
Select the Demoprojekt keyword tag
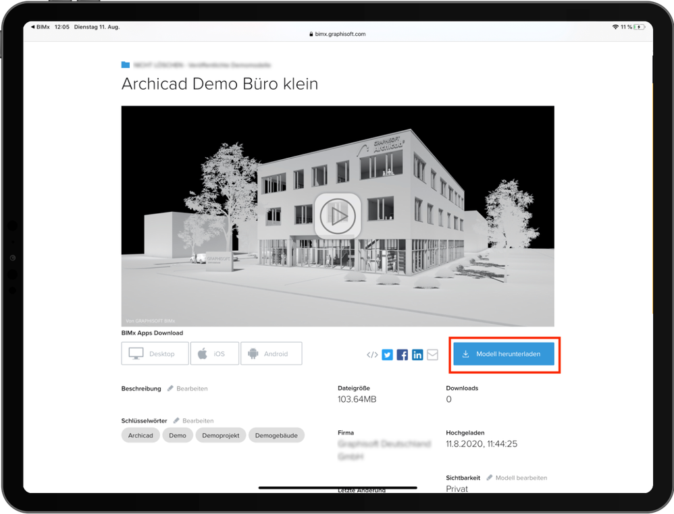(221, 436)
